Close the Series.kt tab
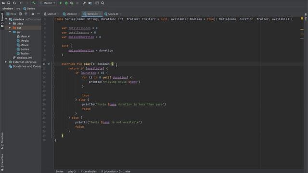The width and height of the screenshot is (308, 173). [100, 14]
